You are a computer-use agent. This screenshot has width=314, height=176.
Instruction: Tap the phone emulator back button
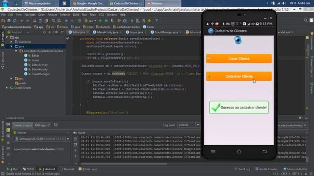pyautogui.click(x=264, y=152)
